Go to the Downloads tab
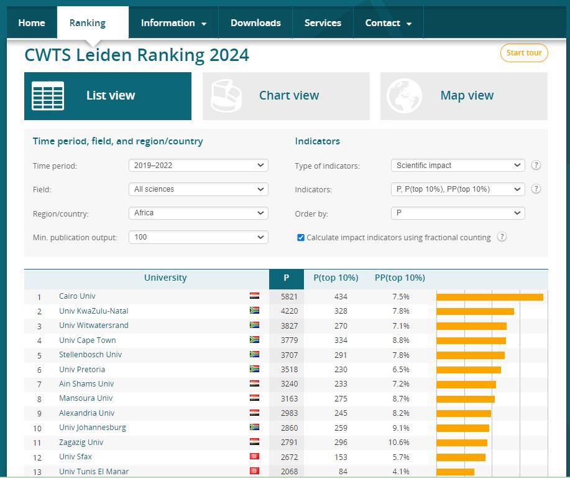 (255, 23)
